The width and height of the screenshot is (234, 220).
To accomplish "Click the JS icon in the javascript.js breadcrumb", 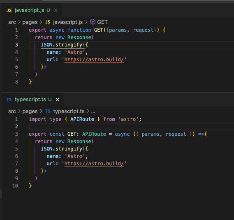I will [x=48, y=22].
